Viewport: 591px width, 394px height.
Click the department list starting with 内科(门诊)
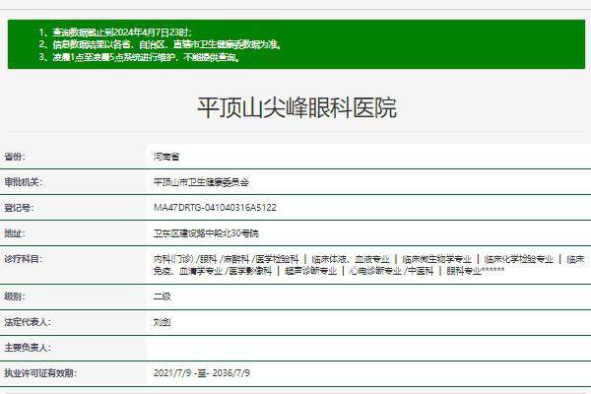click(x=368, y=265)
